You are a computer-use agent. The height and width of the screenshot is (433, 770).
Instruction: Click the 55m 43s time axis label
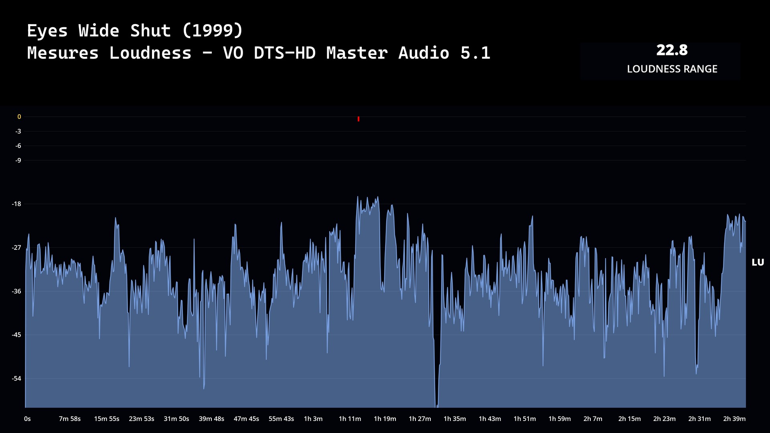(x=281, y=419)
